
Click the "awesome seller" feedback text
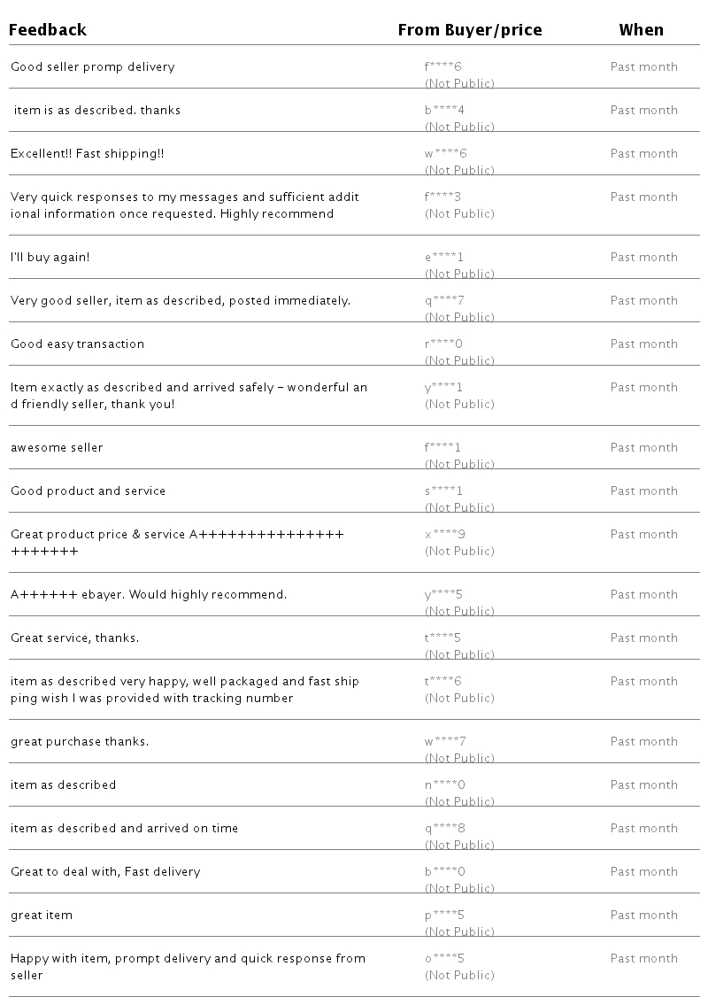pyautogui.click(x=57, y=448)
